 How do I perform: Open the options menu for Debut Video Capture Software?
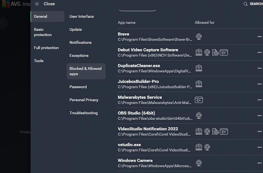[x=259, y=53]
